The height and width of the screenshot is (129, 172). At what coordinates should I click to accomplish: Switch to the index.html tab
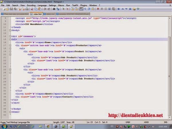point(36,14)
